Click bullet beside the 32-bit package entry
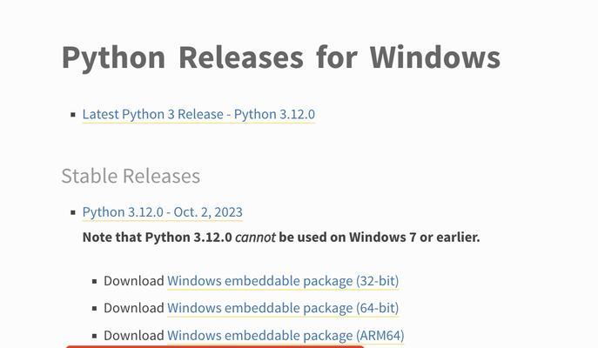 click(95, 282)
